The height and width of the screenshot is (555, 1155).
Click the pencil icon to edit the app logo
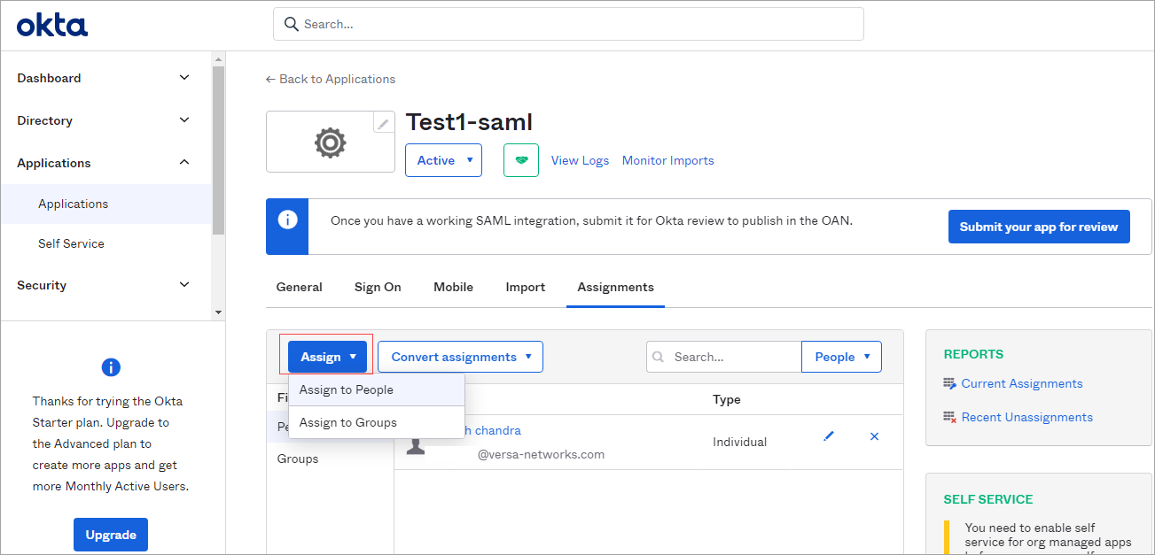pyautogui.click(x=383, y=122)
